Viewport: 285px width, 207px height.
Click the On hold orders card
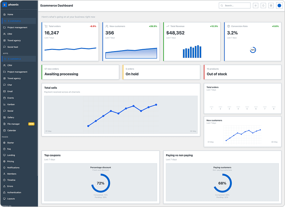point(161,72)
